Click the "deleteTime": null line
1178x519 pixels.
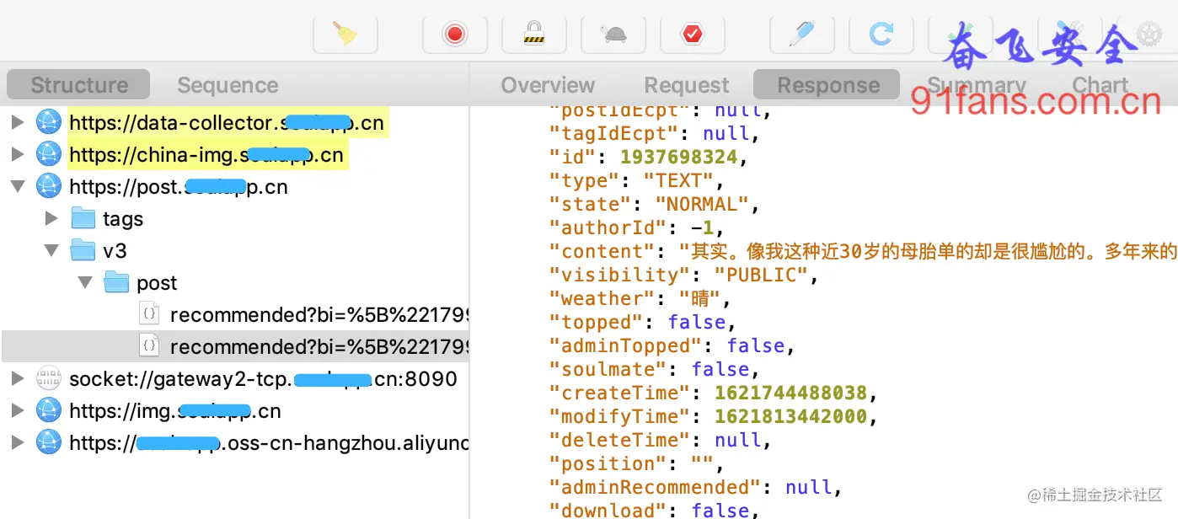[x=660, y=440]
